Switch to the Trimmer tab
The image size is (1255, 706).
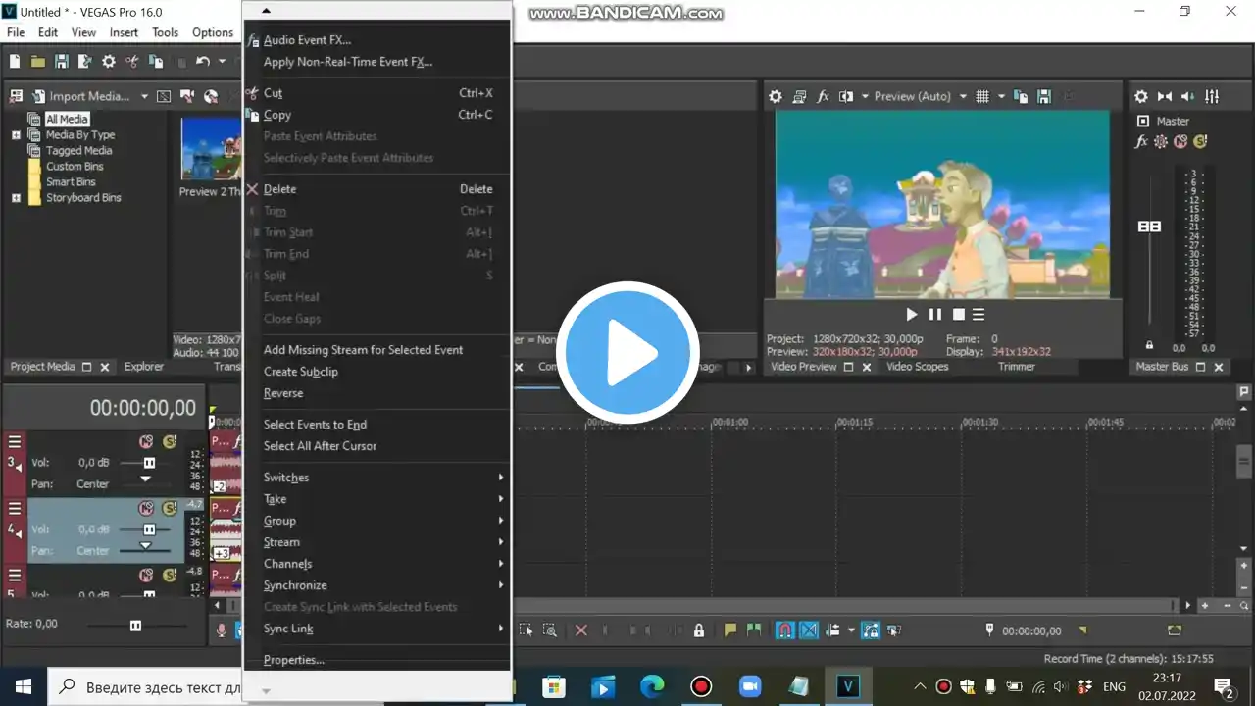point(1017,367)
